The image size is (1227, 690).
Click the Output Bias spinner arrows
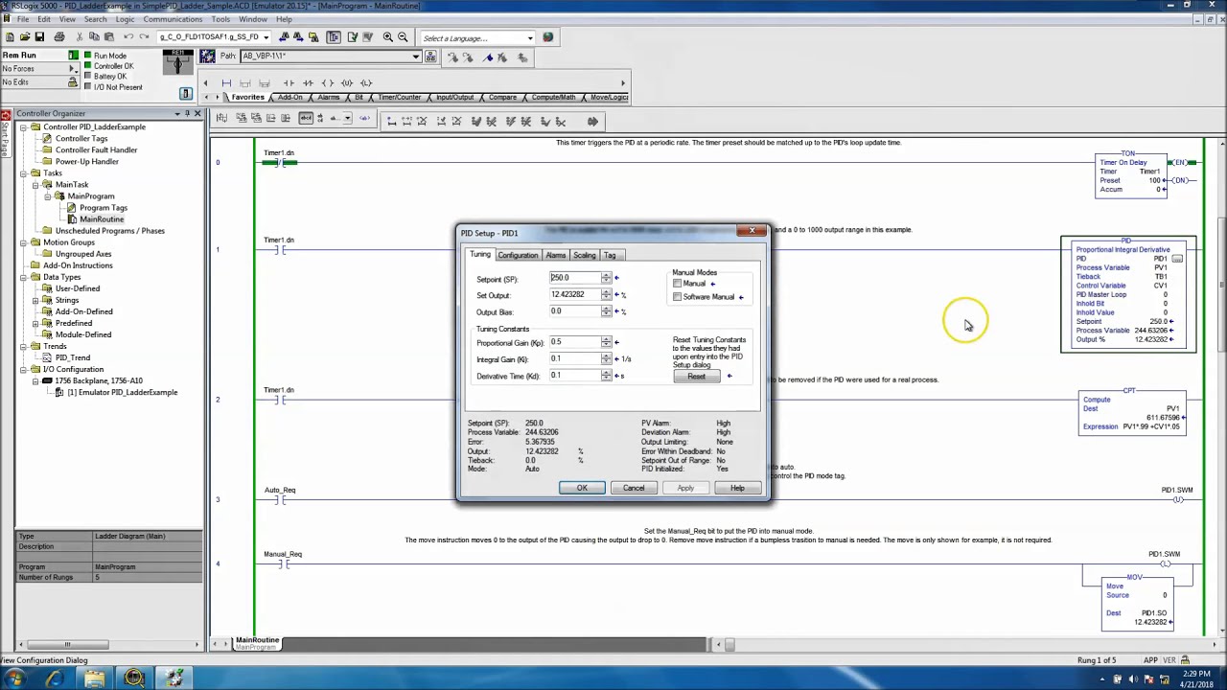click(x=606, y=312)
